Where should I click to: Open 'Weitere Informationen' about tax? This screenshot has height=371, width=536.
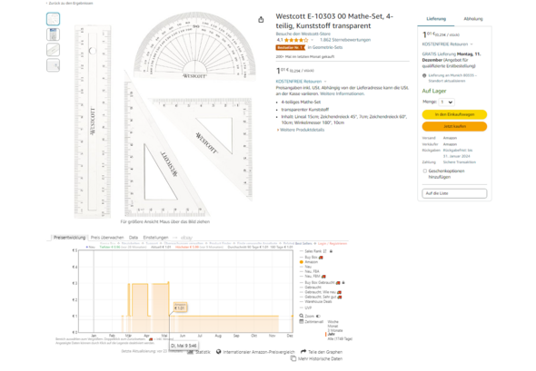(x=342, y=93)
